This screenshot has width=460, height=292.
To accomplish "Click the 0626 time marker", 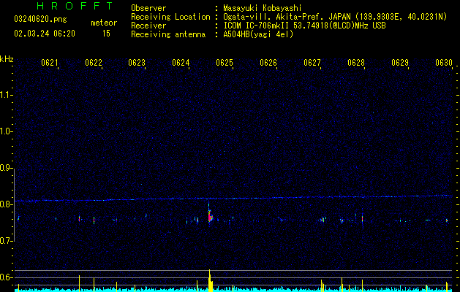I will (x=268, y=63).
